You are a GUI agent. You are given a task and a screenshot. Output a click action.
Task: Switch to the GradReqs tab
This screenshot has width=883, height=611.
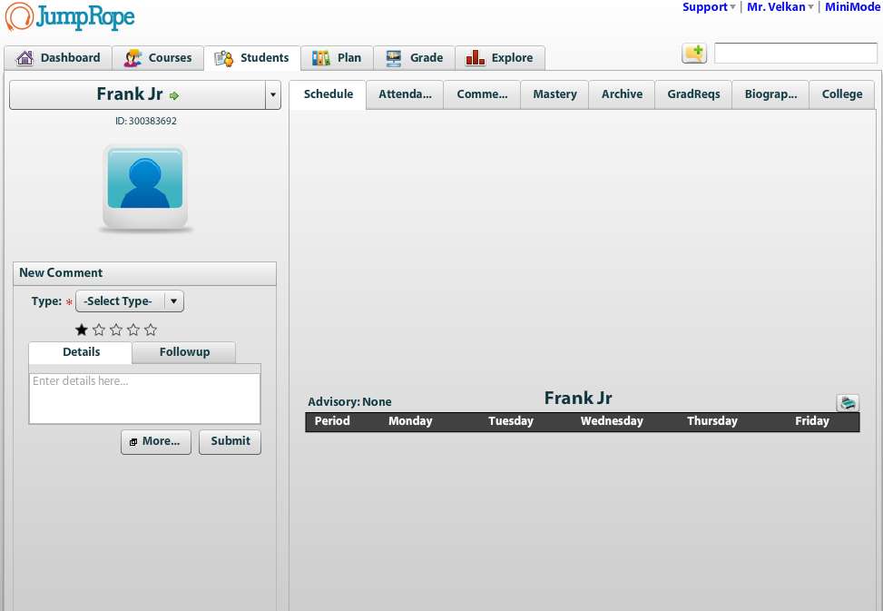click(x=693, y=94)
